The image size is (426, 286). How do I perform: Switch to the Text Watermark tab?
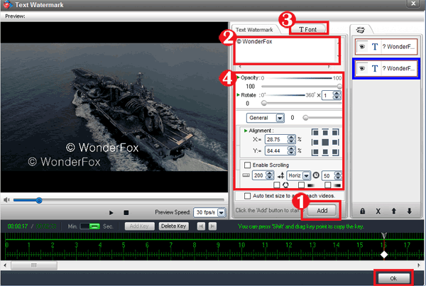click(x=254, y=30)
